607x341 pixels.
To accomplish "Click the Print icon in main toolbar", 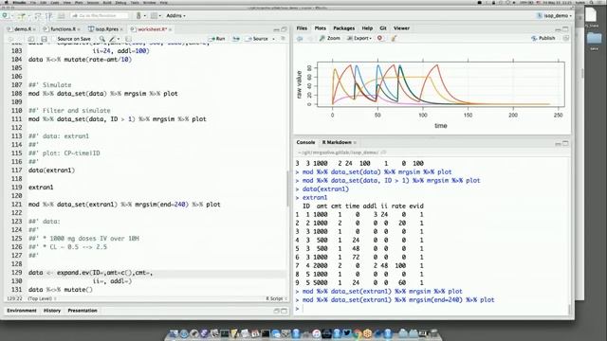I will [x=61, y=16].
